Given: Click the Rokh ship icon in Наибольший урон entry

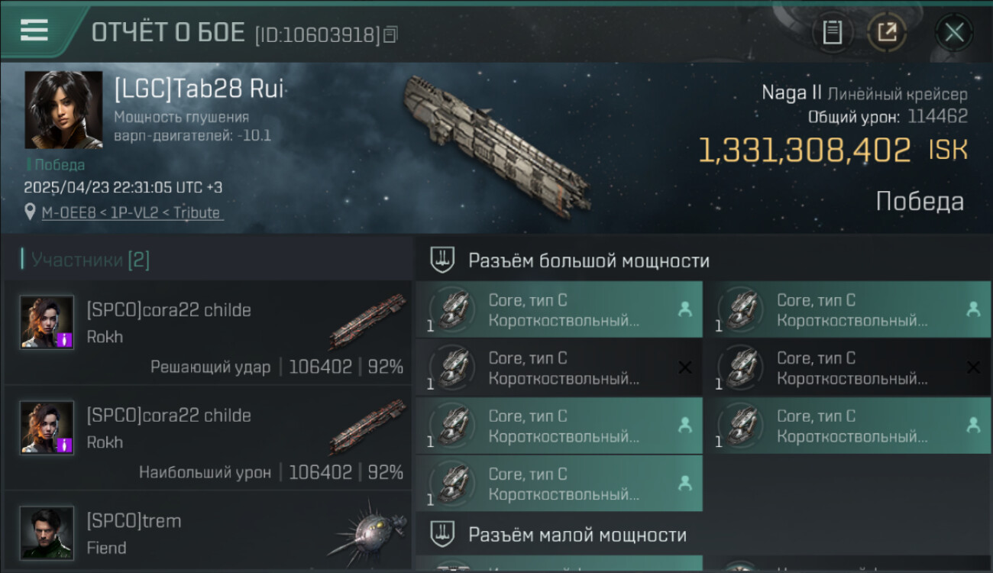Looking at the screenshot, I should tap(367, 427).
